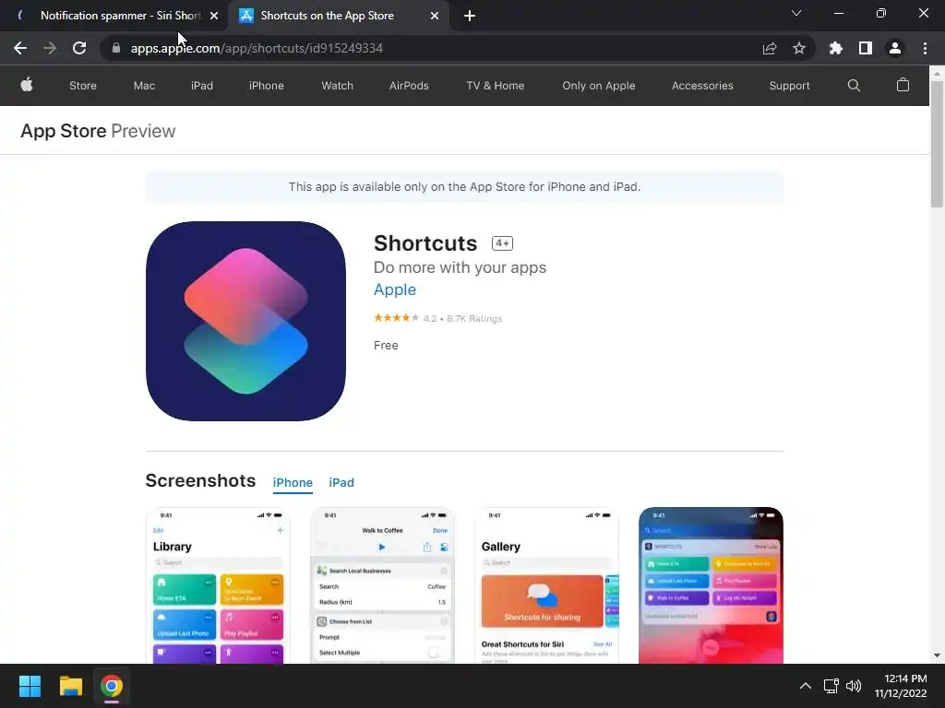The width and height of the screenshot is (945, 708).
Task: Click the 'Do more with your apps' subtitle
Action: point(460,267)
